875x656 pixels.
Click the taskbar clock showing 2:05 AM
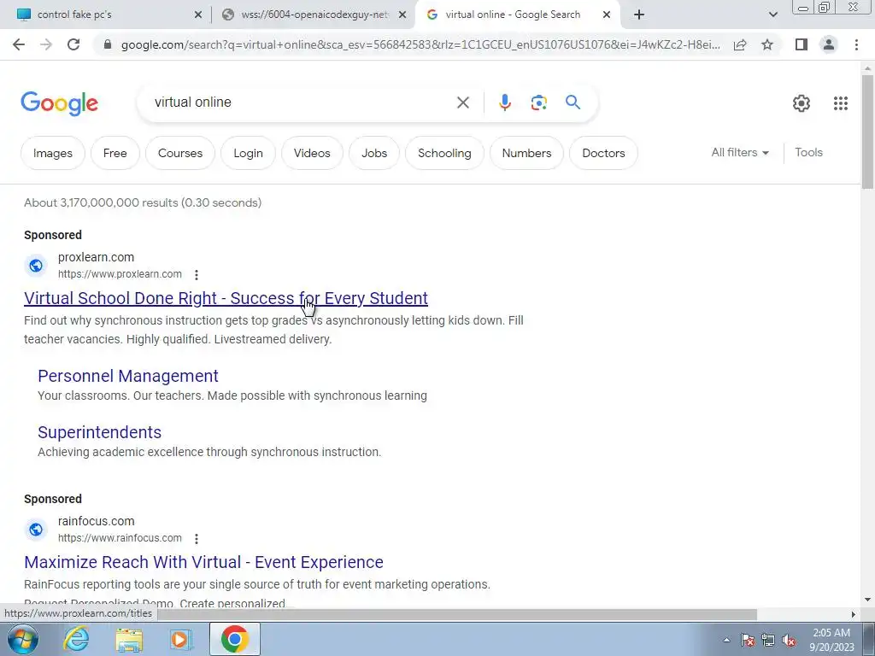pyautogui.click(x=831, y=640)
